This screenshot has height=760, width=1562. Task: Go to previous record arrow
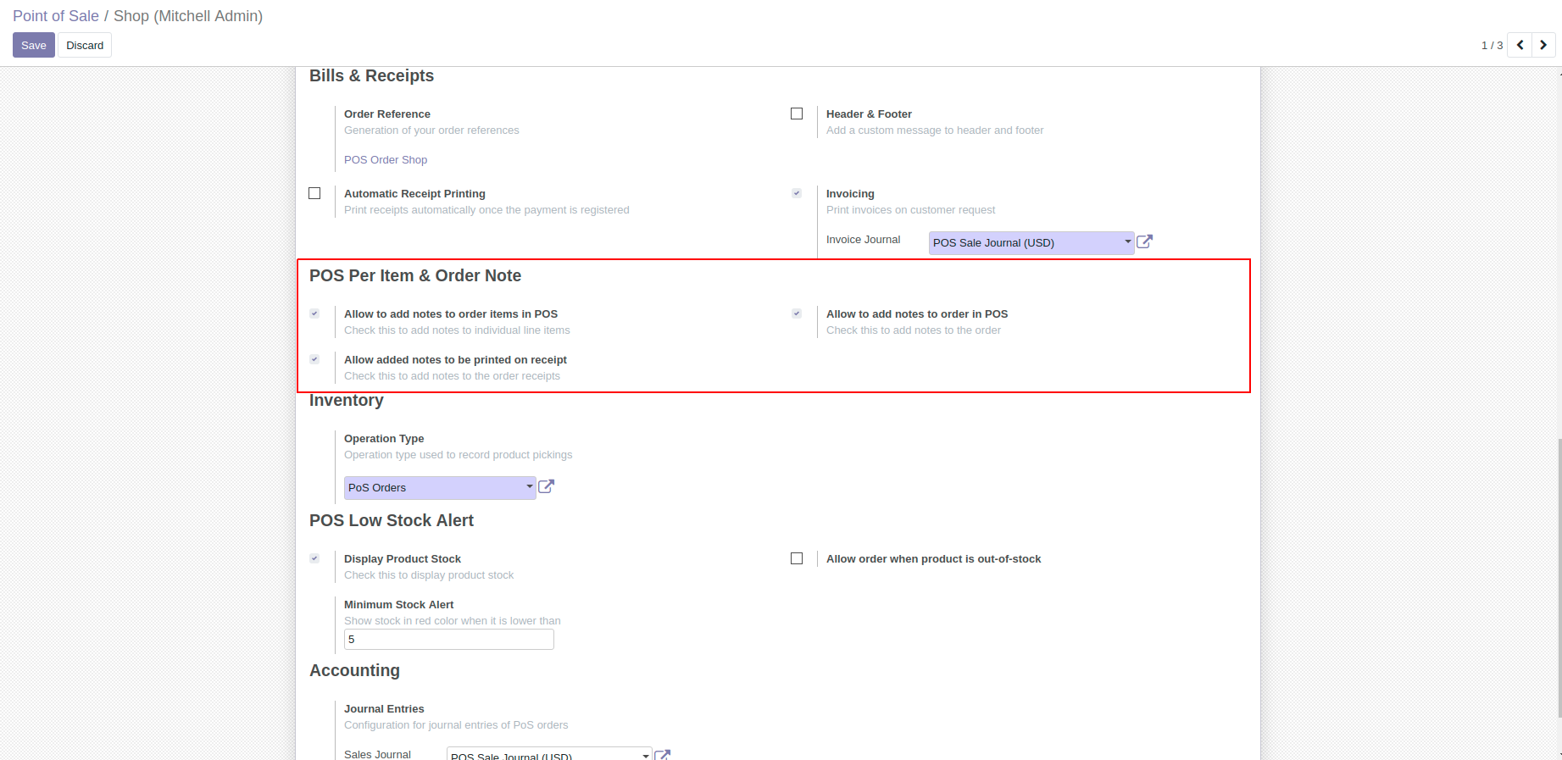(x=1520, y=45)
